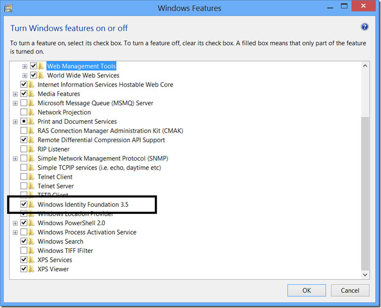The width and height of the screenshot is (381, 308).
Task: Click the folder icon beside Print and Document Services
Action: pyautogui.click(x=32, y=122)
